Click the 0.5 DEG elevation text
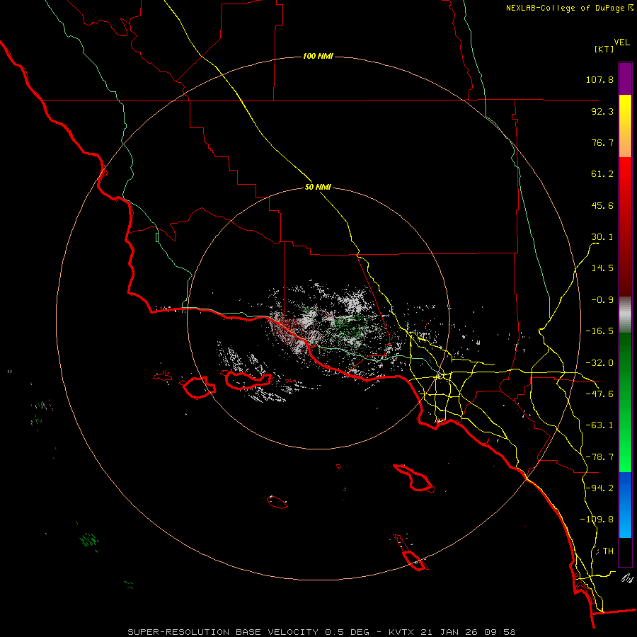The height and width of the screenshot is (637, 637). coord(347,632)
